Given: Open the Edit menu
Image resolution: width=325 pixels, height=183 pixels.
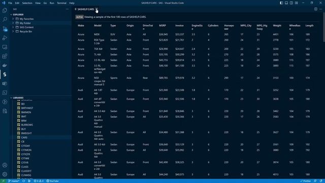Looking at the screenshot, I should tap(17, 3).
